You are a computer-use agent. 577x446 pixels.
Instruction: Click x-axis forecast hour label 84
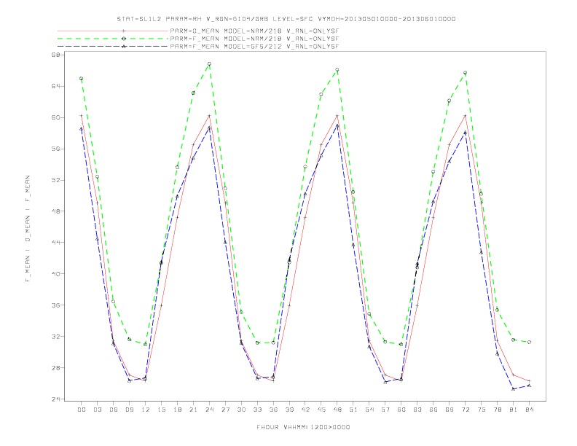click(x=530, y=410)
